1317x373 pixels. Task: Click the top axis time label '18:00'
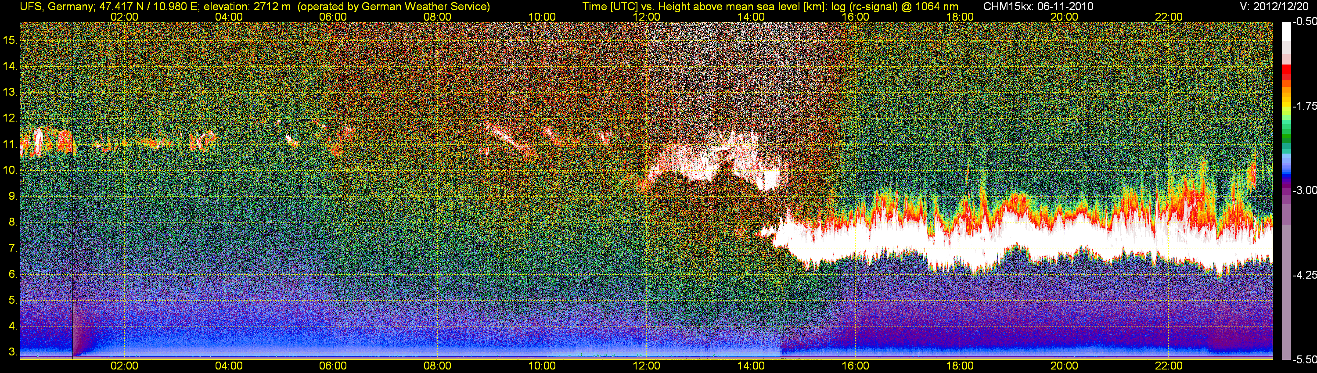pos(960,17)
